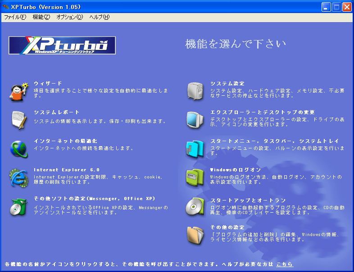Viewport: 354px width, 272px height.
Task: Click the description about balloon display settings
Action: 277,151
